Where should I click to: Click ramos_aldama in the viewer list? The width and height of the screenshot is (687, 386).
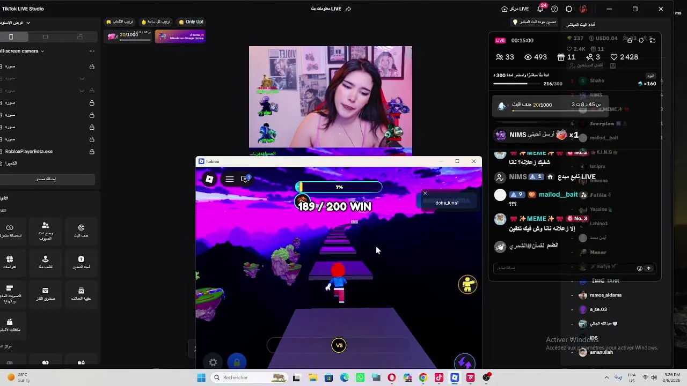605,295
